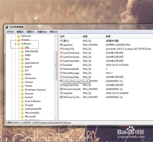Click the Google folder icon

click(22, 105)
